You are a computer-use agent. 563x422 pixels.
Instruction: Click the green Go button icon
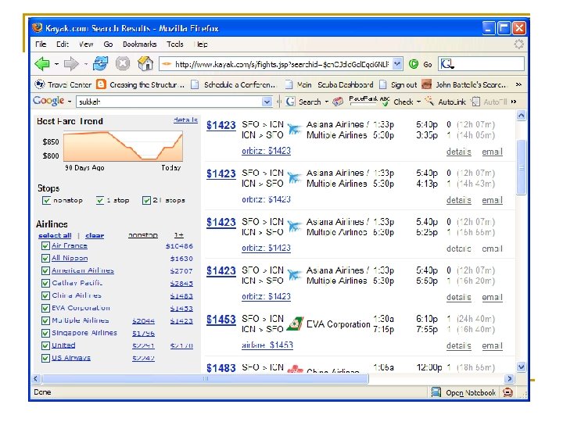coord(414,64)
